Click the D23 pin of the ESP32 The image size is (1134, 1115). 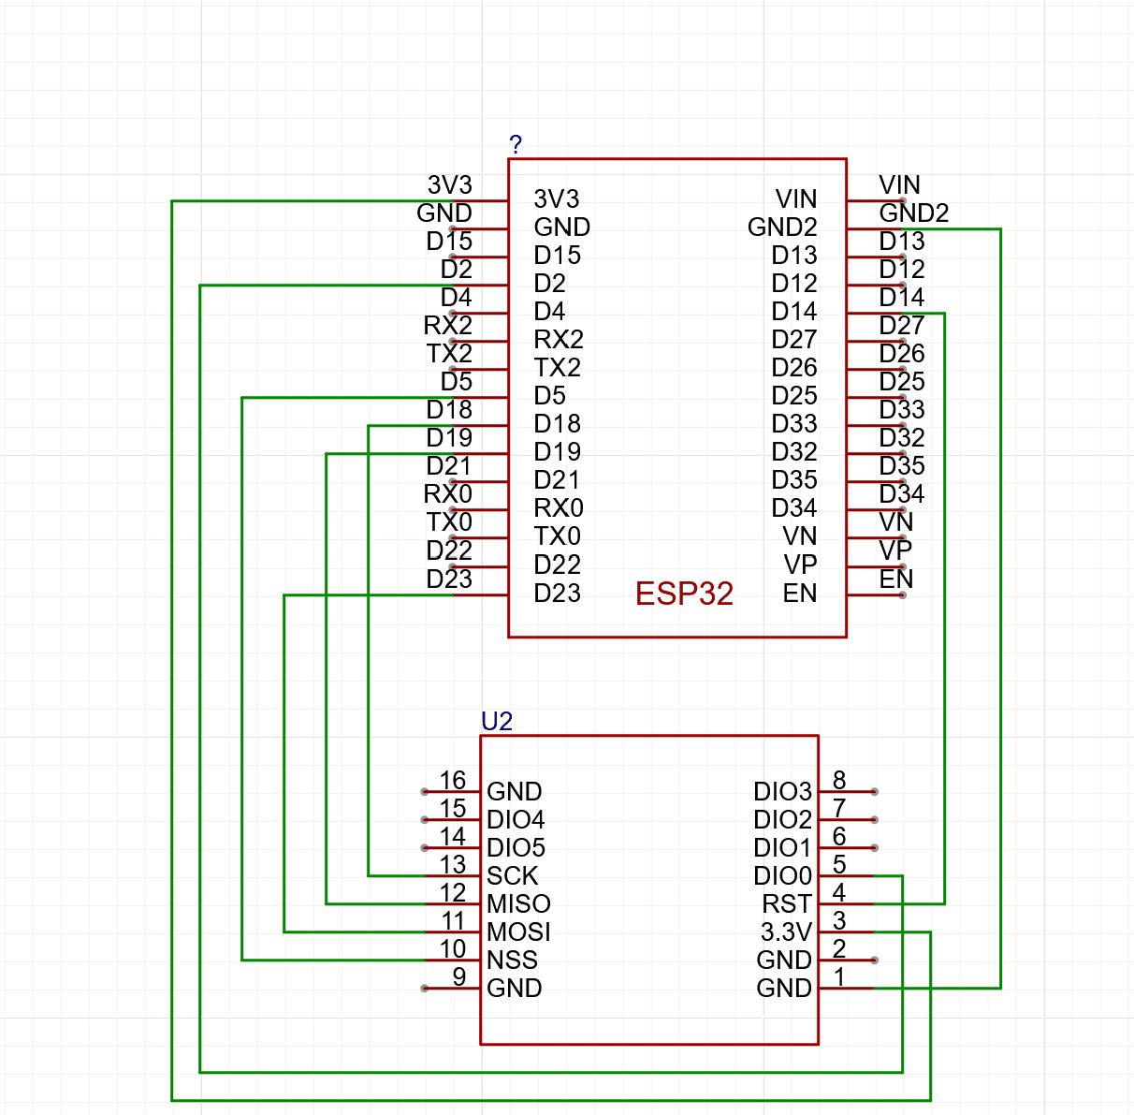559,593
